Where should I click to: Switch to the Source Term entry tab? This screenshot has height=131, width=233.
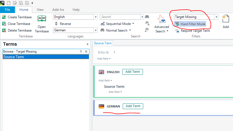[x=103, y=43]
